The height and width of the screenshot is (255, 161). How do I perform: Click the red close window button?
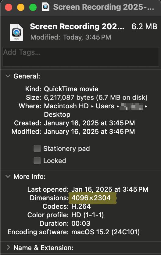[x=9, y=7]
